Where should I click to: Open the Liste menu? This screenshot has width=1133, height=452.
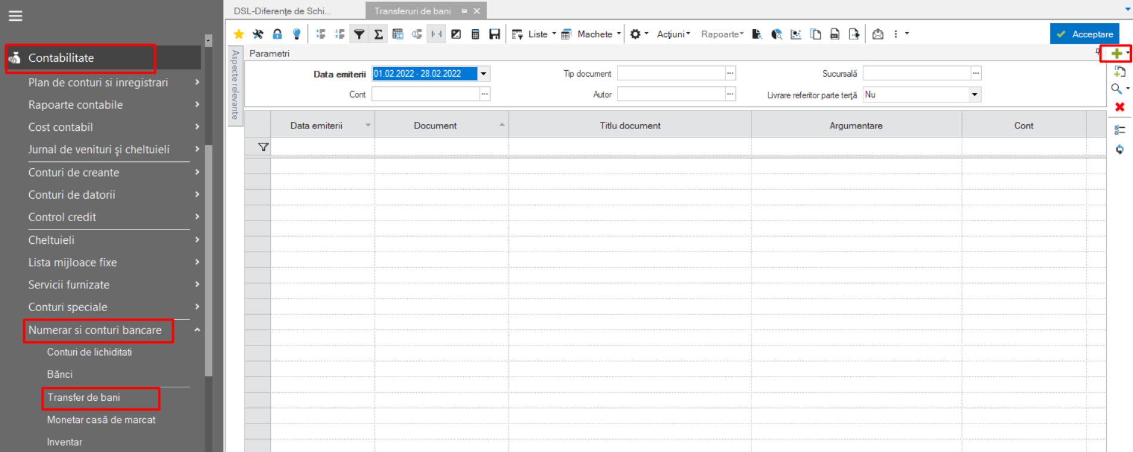[x=534, y=34]
